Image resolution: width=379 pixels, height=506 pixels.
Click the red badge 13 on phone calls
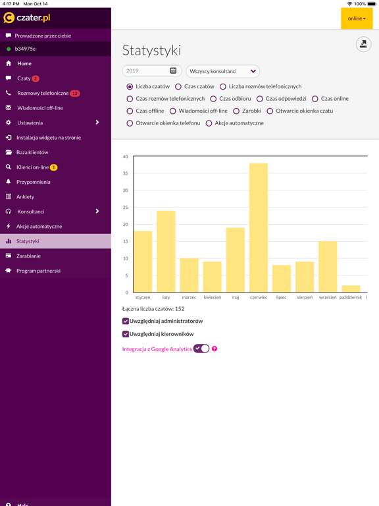pyautogui.click(x=75, y=94)
